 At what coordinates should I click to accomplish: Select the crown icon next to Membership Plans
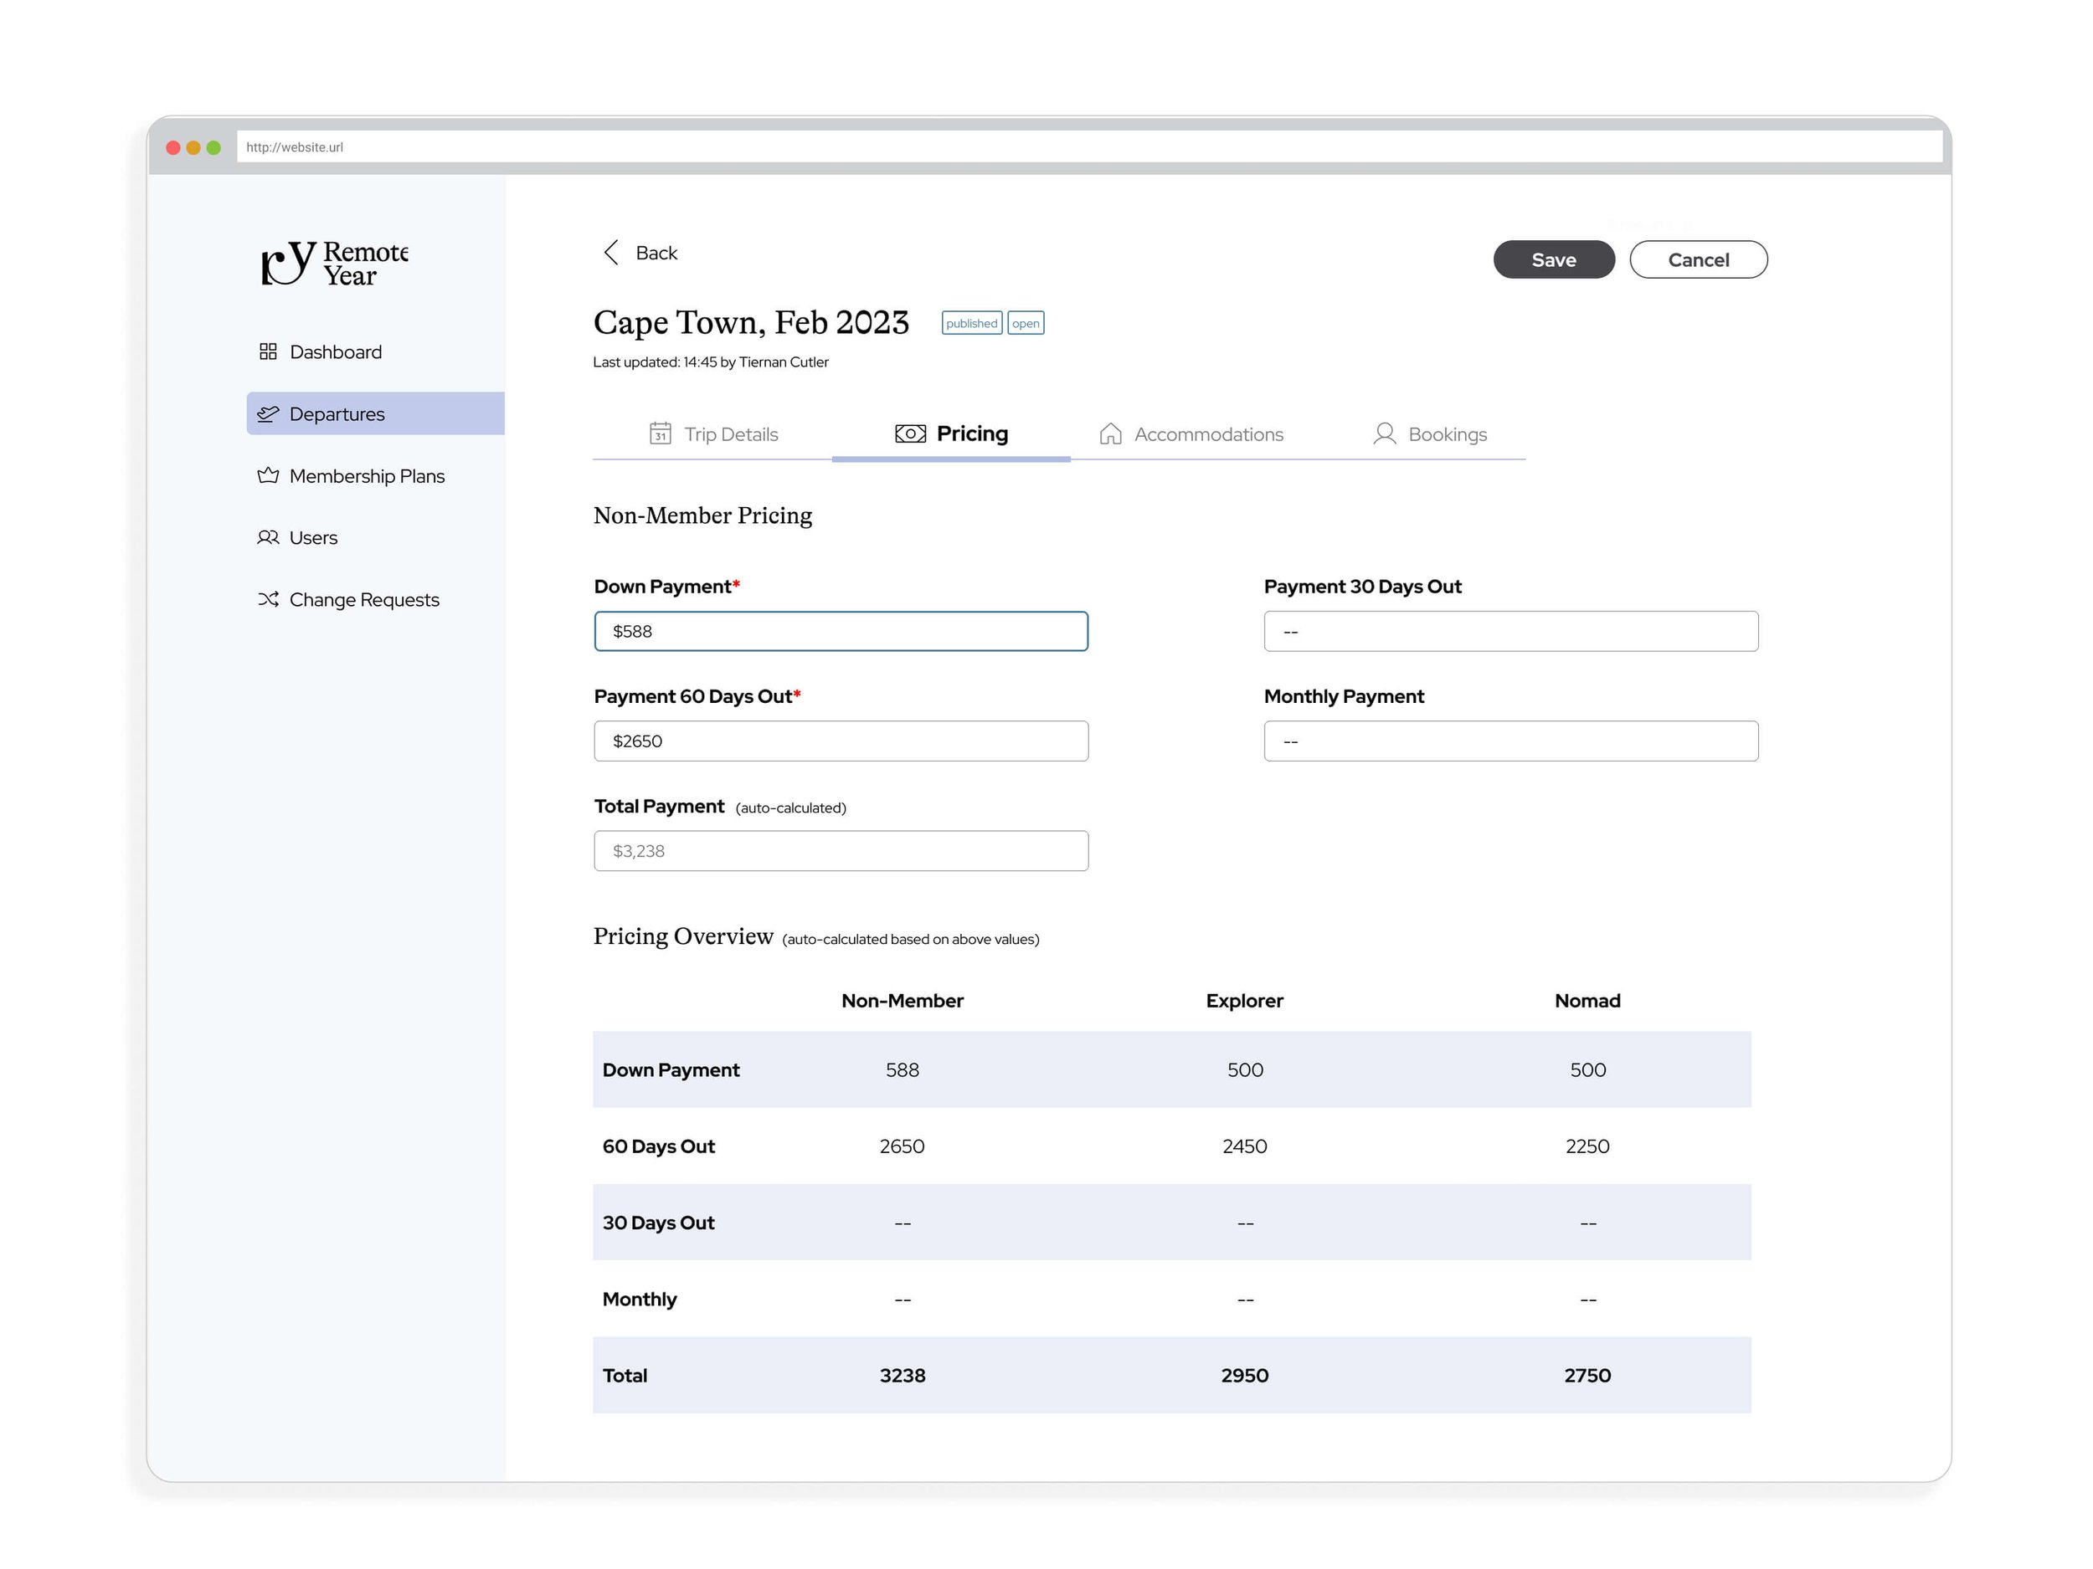point(268,475)
